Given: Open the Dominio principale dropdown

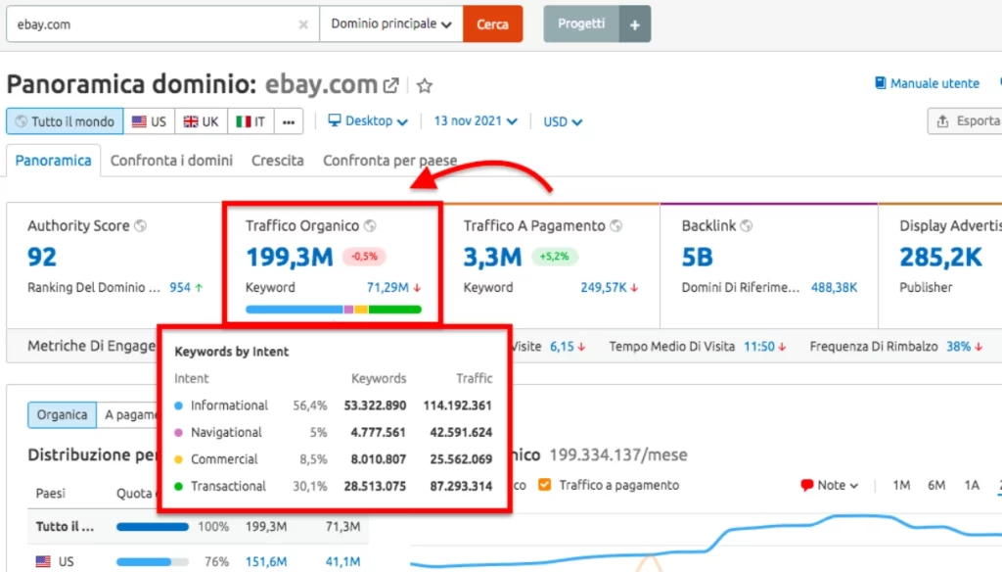Looking at the screenshot, I should pos(389,24).
